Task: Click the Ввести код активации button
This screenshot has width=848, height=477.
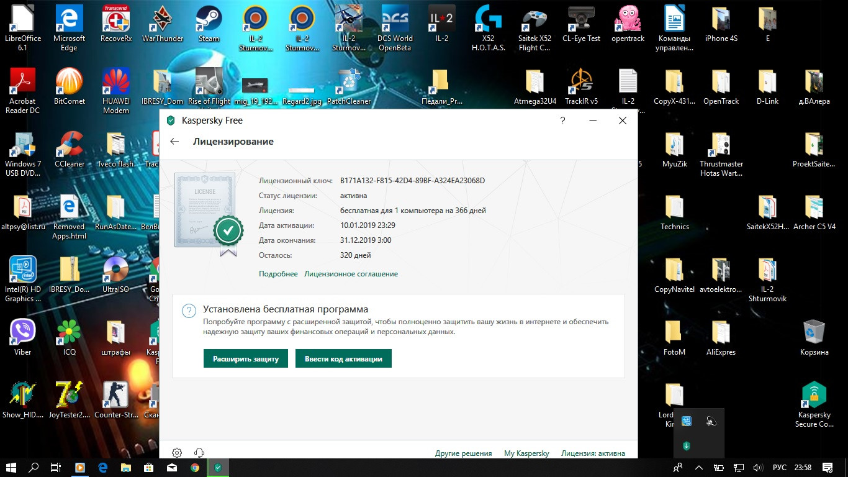Action: tap(343, 358)
